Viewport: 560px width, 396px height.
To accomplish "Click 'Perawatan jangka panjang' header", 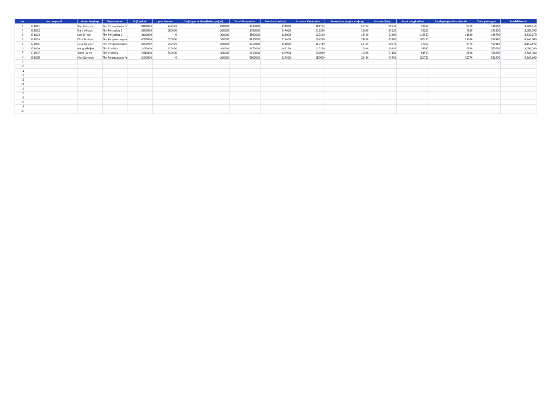I will pyautogui.click(x=347, y=22).
